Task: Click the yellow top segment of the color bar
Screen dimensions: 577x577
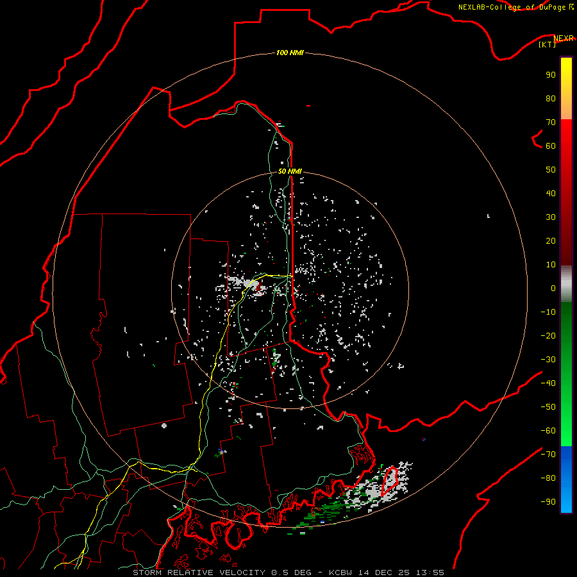Action: click(566, 88)
